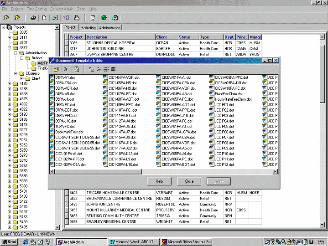Open the File menu
Screen dimensions: 328x246
point(5,9)
